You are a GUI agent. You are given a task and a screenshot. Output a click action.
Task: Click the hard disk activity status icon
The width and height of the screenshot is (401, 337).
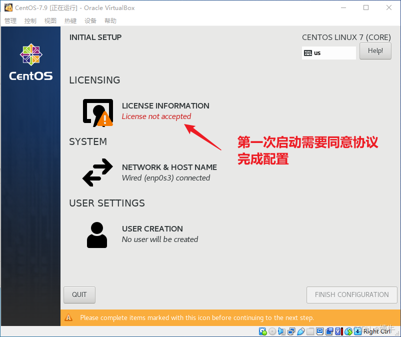point(263,331)
